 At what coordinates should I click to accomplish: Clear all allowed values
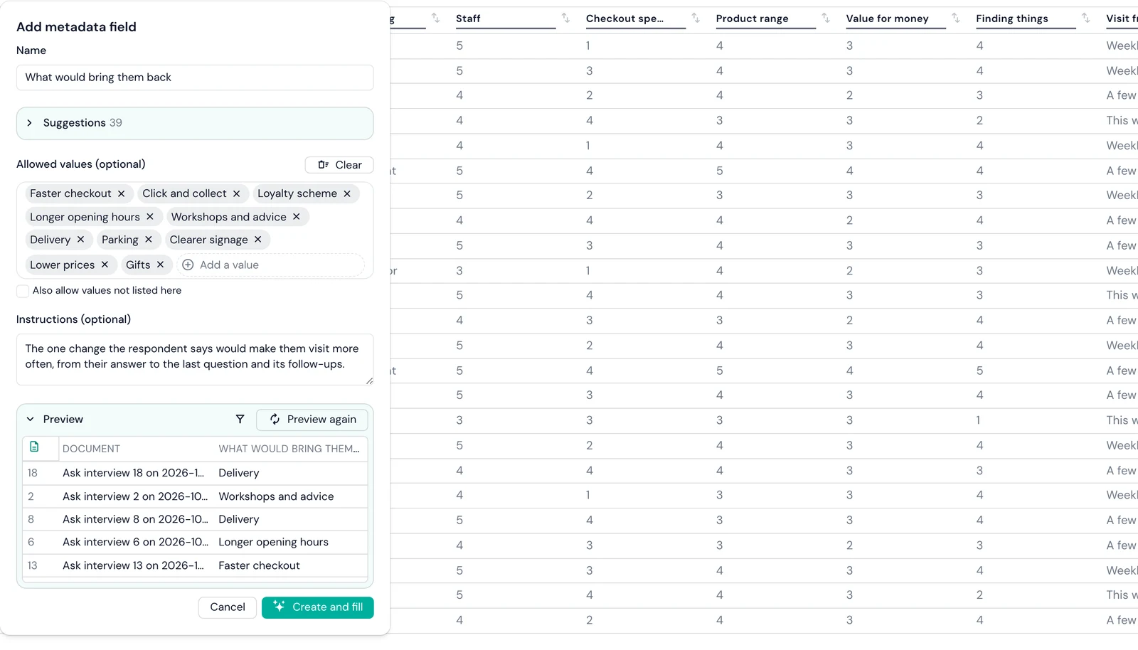[339, 165]
